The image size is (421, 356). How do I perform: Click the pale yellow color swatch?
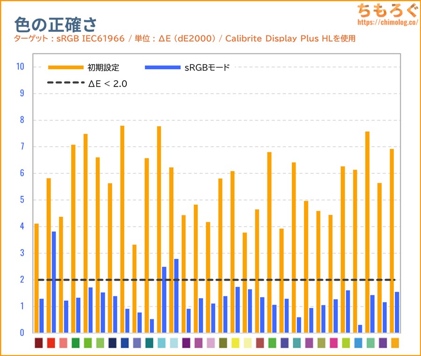coord(247,343)
